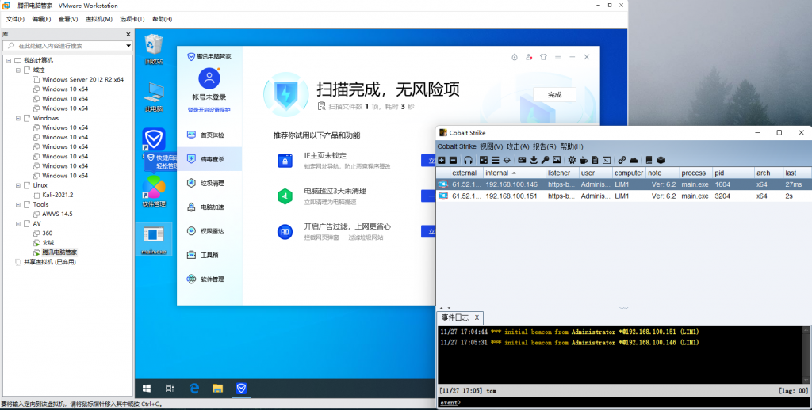Select 工具箱 in Tencent PC Manager sidebar
Screen dimensions: 812x410
[209, 255]
